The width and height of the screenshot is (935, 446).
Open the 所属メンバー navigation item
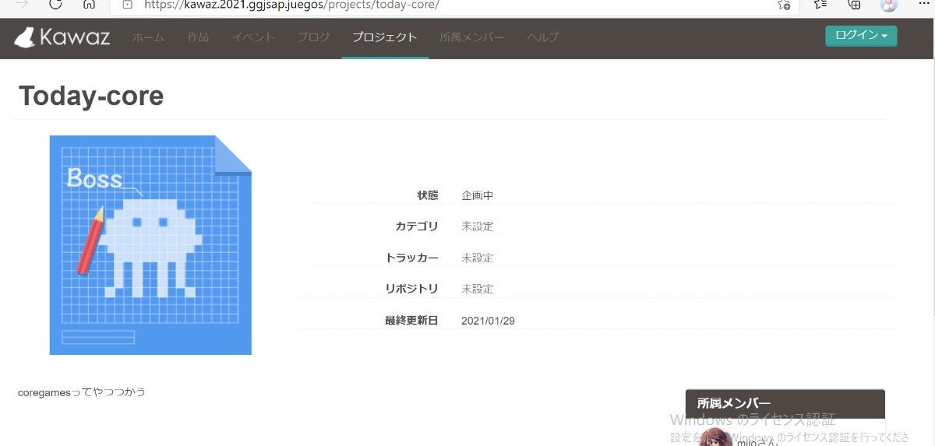[x=472, y=37]
